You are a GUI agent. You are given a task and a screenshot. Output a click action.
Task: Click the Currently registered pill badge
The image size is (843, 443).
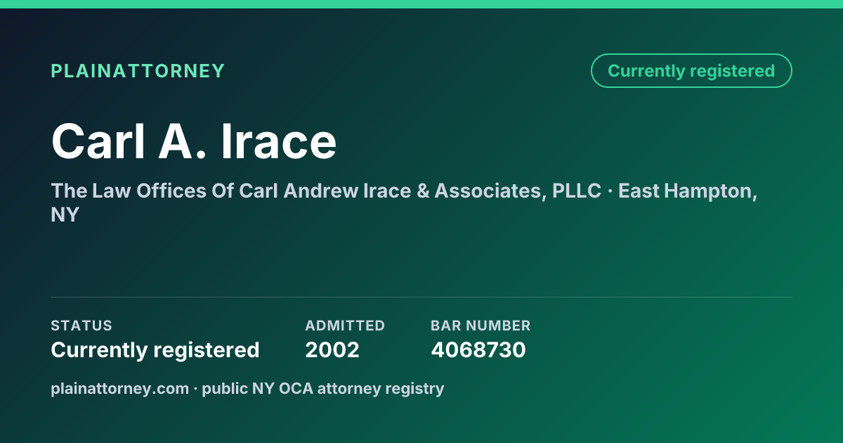point(691,71)
